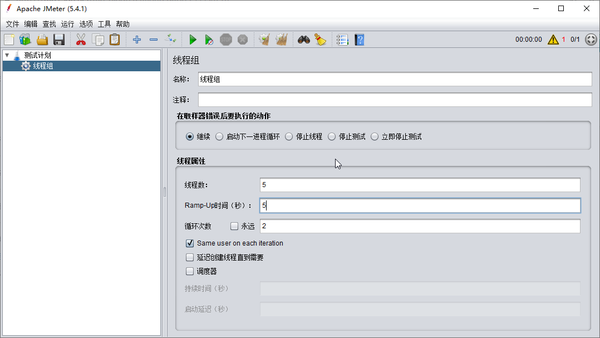Viewport: 600px width, 338px height.
Task: Click Start no pauses icon
Action: click(x=209, y=40)
